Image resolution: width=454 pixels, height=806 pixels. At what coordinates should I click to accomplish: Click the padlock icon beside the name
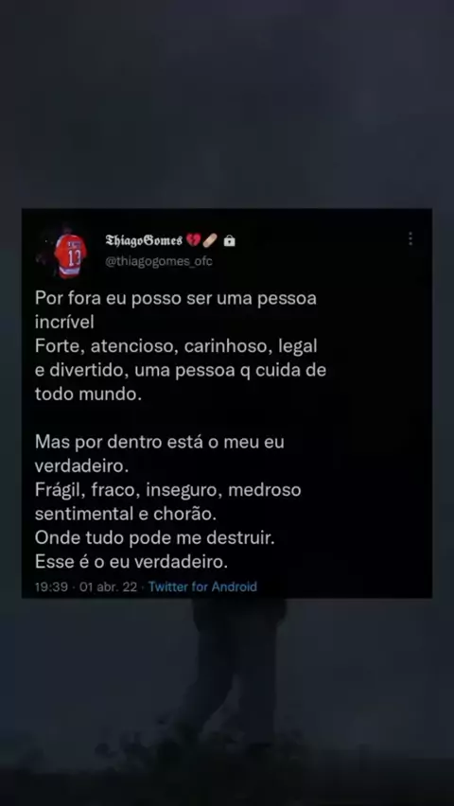point(230,240)
